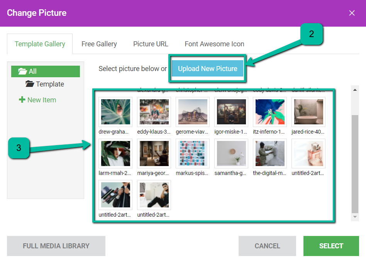Switch to the Free Gallery tab
Screen dimensions: 366x263
(x=99, y=44)
